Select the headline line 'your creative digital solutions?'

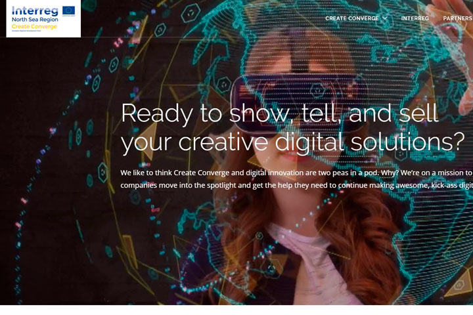292,142
